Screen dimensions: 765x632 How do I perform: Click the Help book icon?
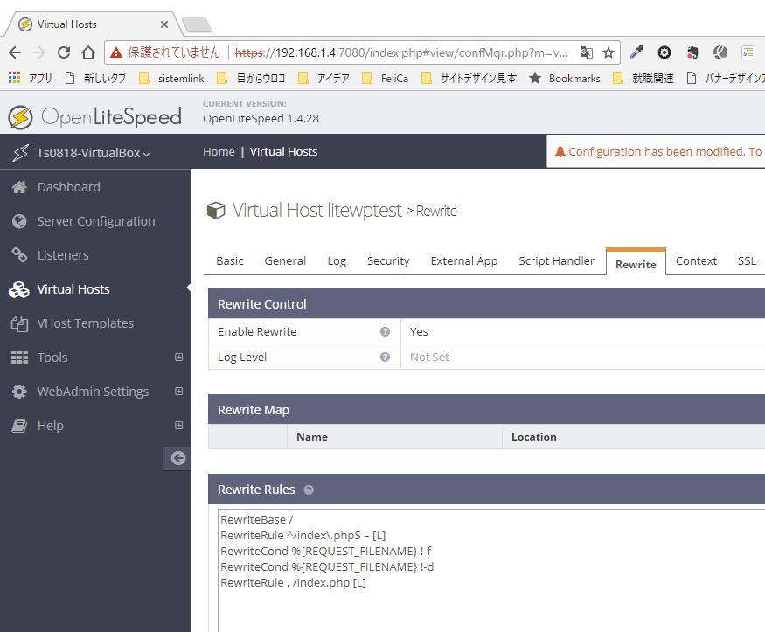tap(19, 426)
